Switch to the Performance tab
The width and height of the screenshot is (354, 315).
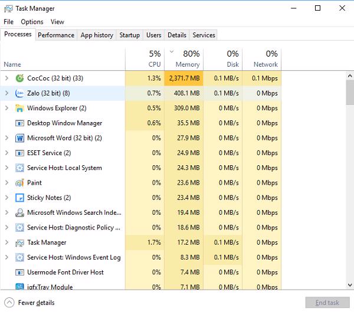point(56,35)
